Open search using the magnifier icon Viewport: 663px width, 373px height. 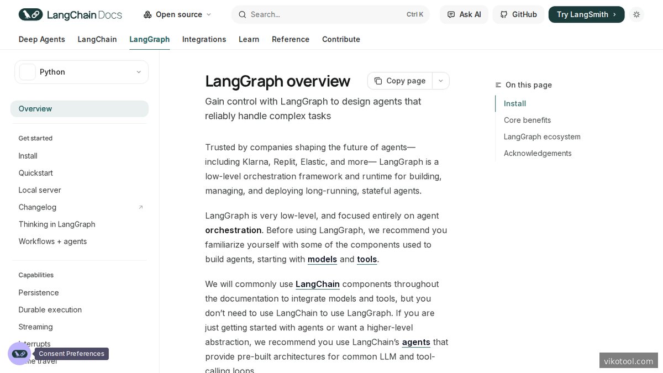[243, 14]
